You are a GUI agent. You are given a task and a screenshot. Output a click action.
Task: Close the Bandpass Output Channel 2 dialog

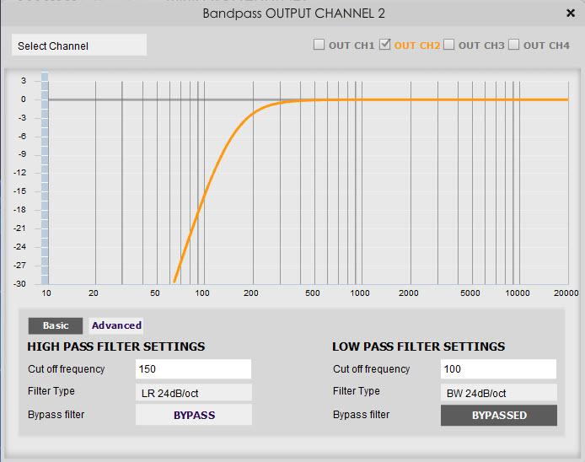click(x=571, y=13)
